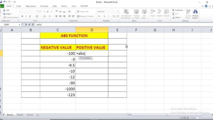This screenshot has width=213, height=120.
Task: Toggle Italic formatting
Action: [x=26, y=16]
